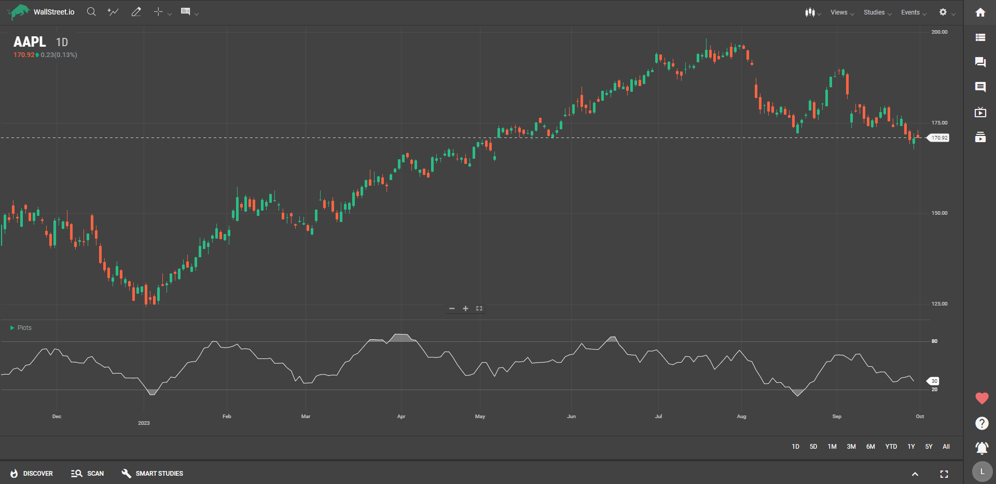Open the help question mark icon
996x484 pixels.
coord(982,423)
